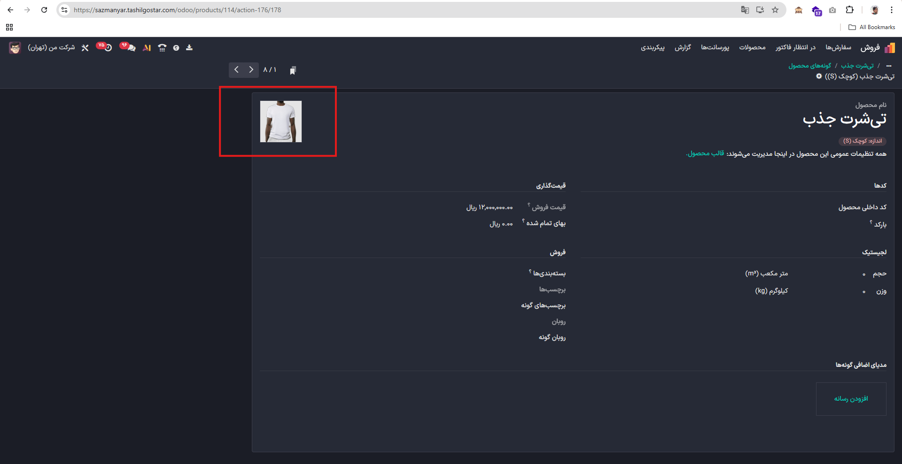
Task: Open the Sales app icon (فروش)
Action: point(889,48)
